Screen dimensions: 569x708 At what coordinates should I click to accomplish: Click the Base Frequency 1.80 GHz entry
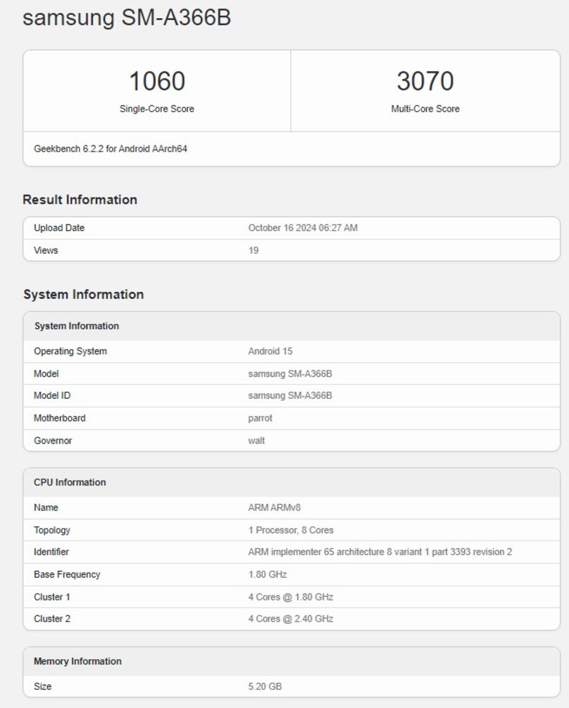[266, 574]
